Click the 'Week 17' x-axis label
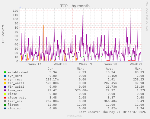Screen dimensions: 150x119 (35, 64)
